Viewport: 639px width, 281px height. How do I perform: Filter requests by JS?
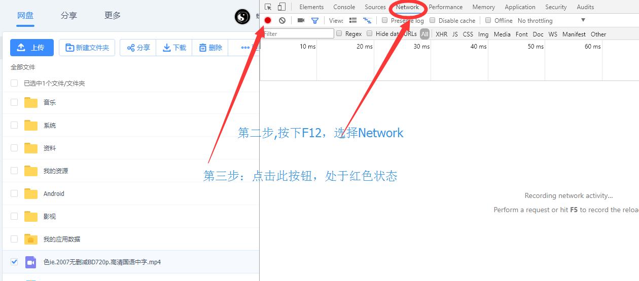[455, 34]
